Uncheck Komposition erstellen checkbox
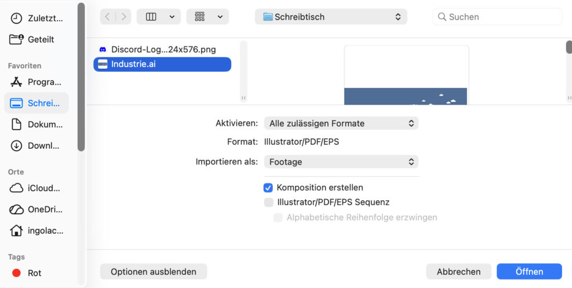Screen dimensions: 572x288 [268, 188]
